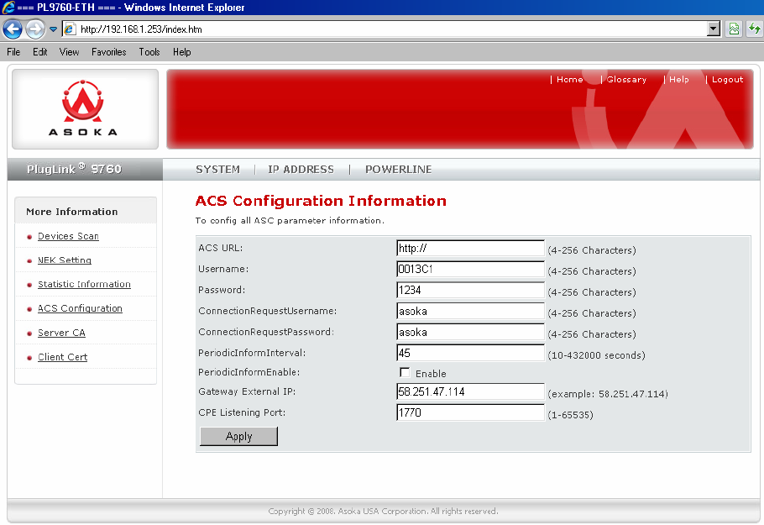The width and height of the screenshot is (764, 525).
Task: Open the recent pages dropdown arrow
Action: pos(53,29)
